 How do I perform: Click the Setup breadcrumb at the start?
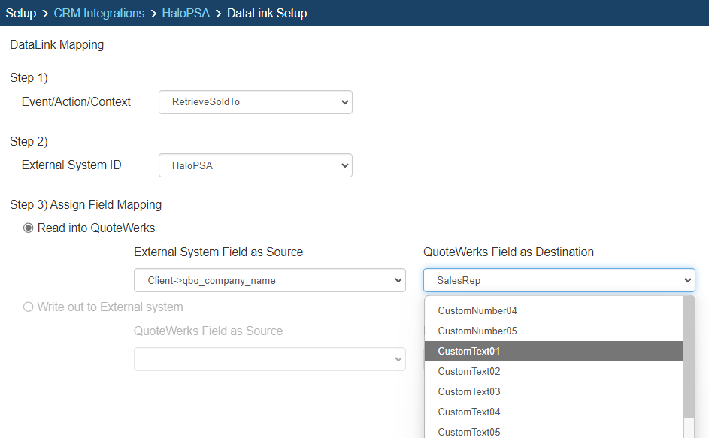20,13
